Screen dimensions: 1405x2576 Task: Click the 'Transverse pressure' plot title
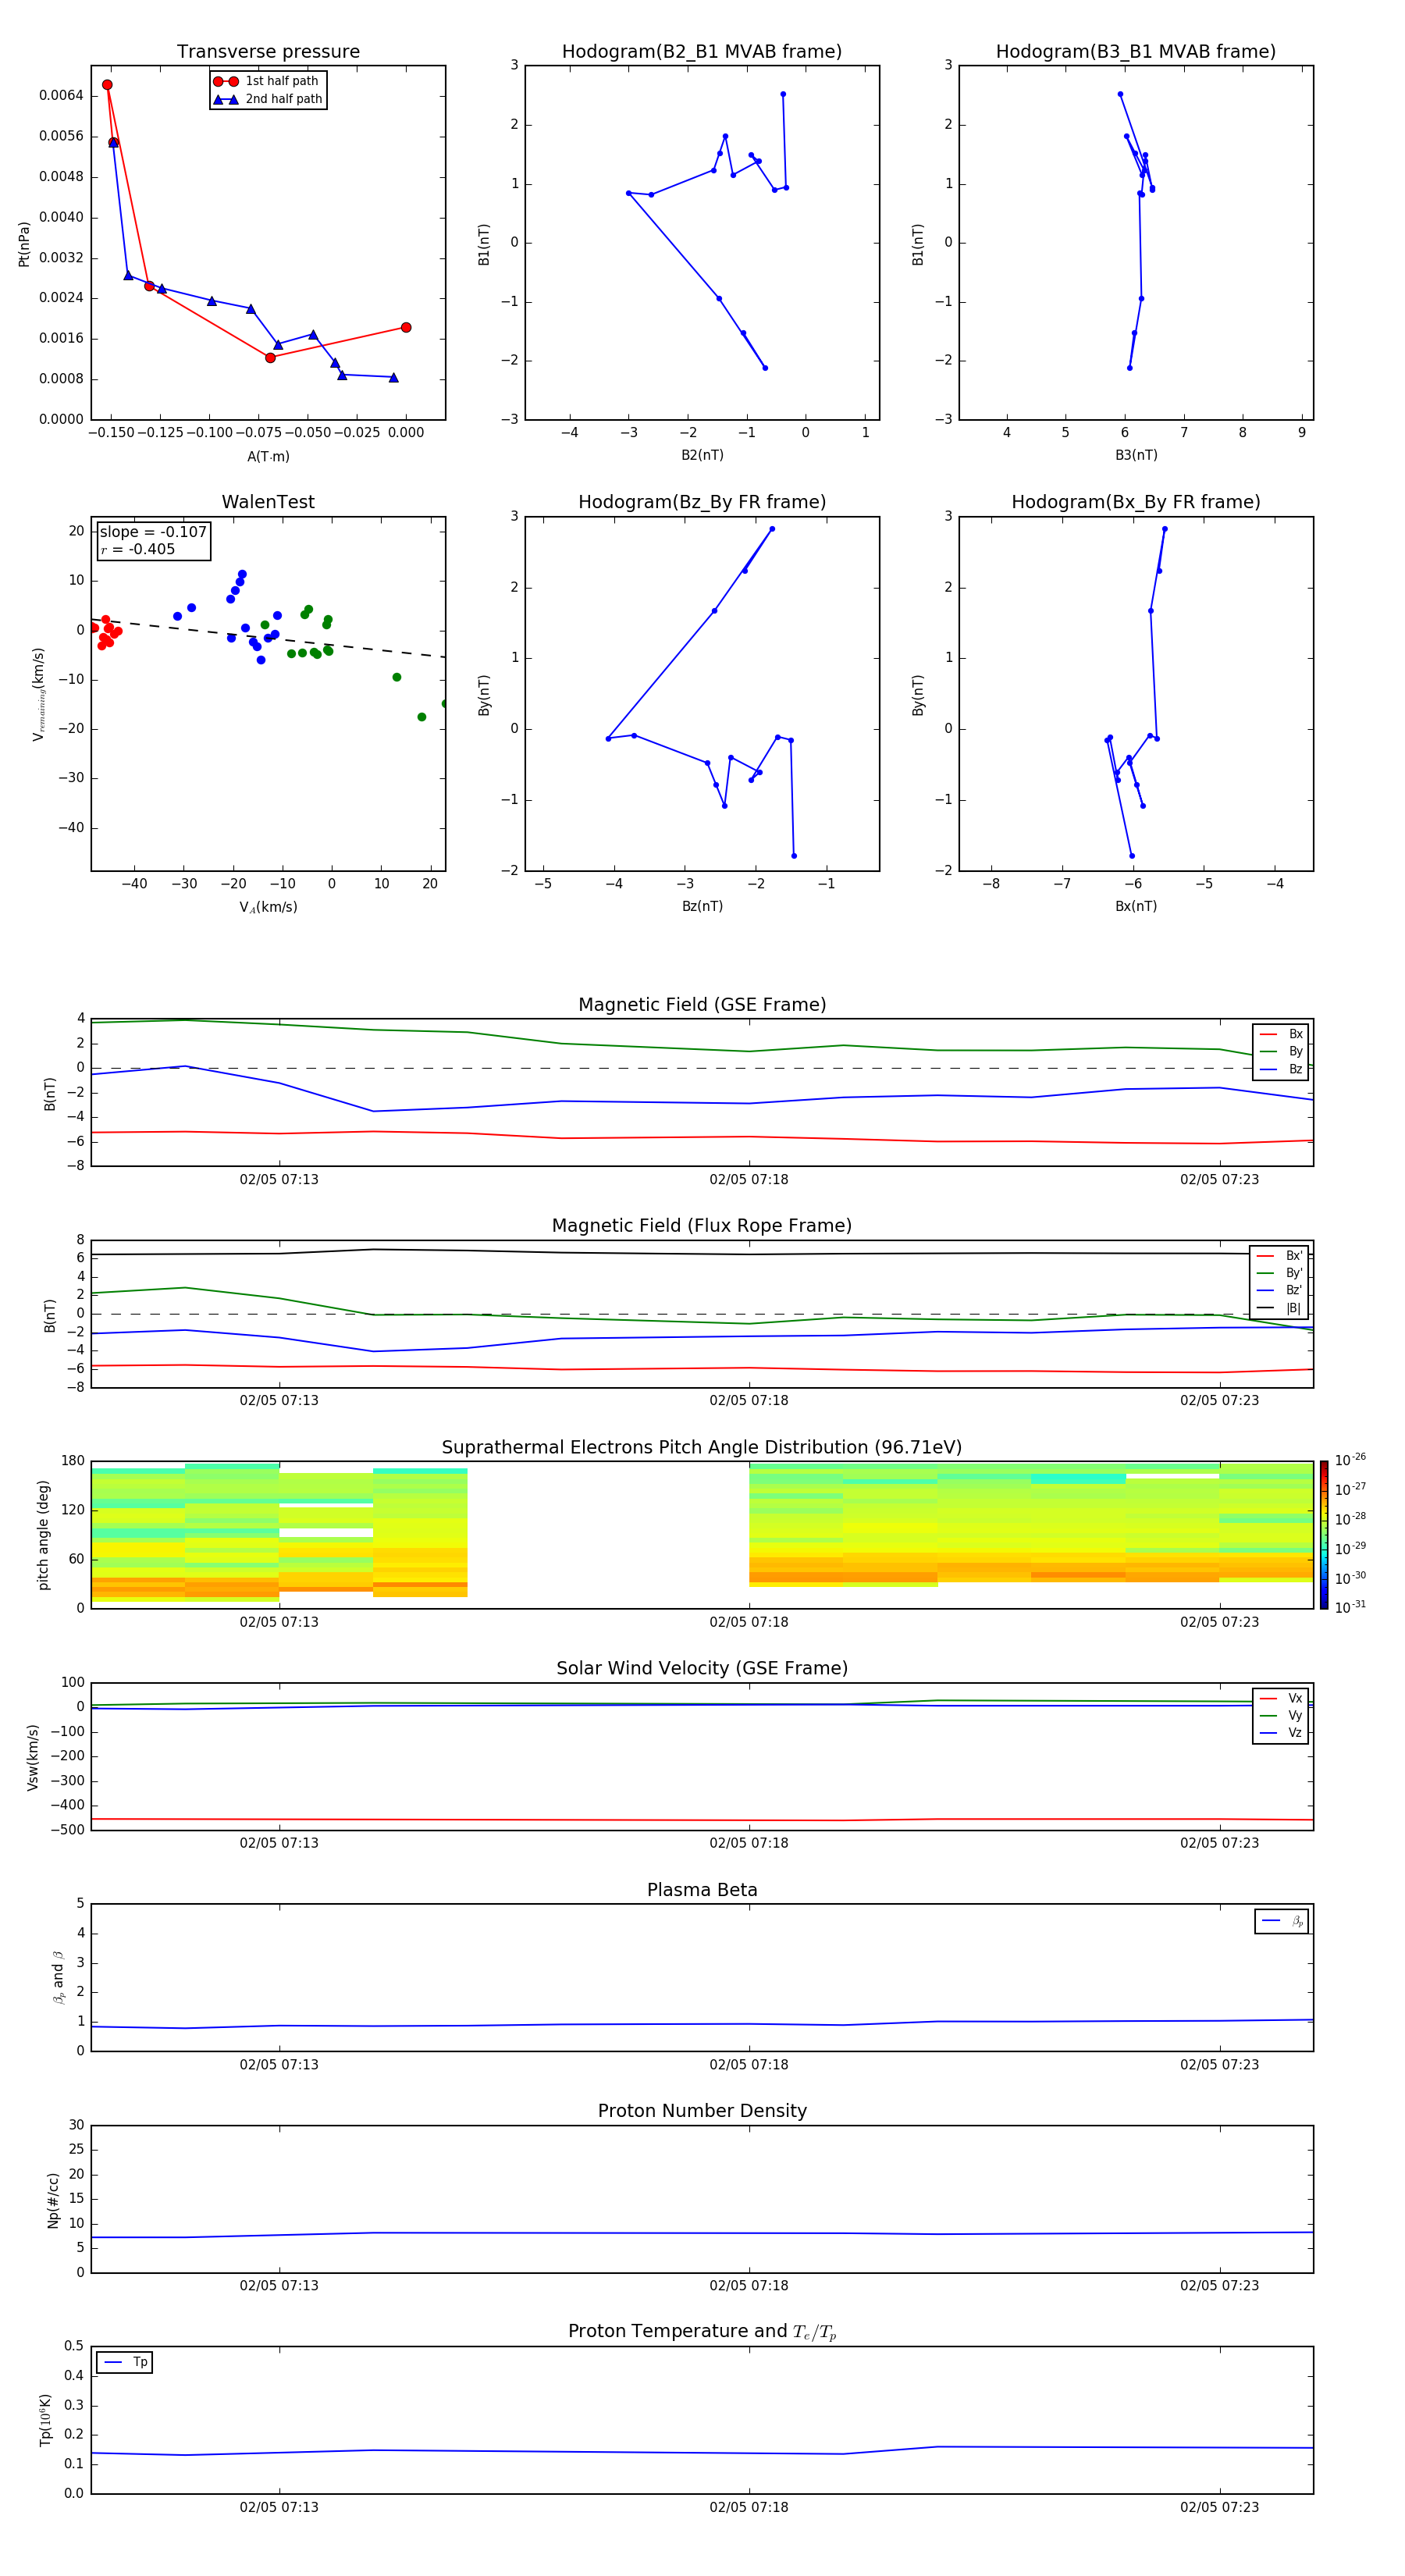(268, 52)
